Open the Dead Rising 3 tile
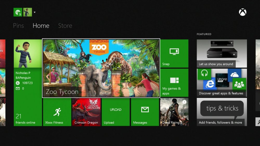Image resolution: width=260 pixels, height=146 pixels. coord(174,112)
